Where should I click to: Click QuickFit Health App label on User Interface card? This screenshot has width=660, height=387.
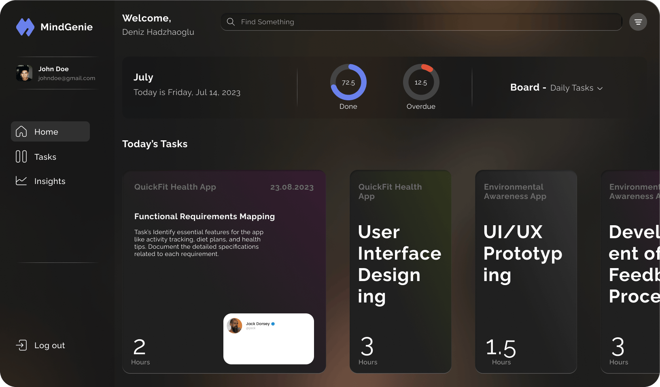pos(390,192)
